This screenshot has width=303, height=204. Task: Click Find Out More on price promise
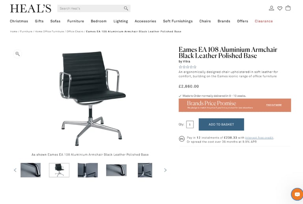[274, 105]
